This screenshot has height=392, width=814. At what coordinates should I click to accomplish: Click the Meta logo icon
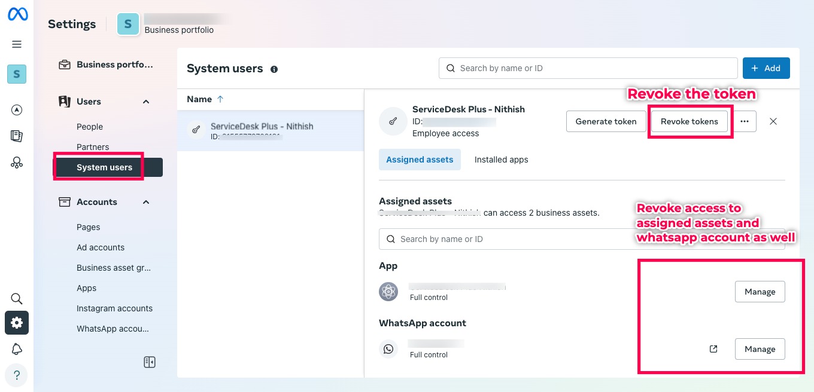(x=17, y=15)
